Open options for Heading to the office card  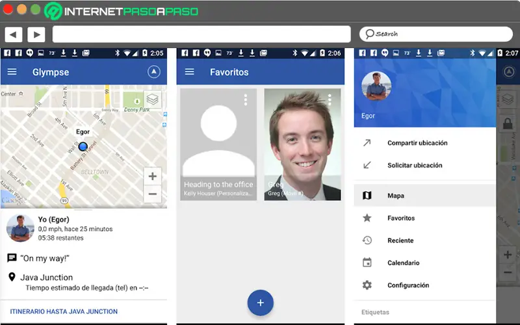point(246,100)
